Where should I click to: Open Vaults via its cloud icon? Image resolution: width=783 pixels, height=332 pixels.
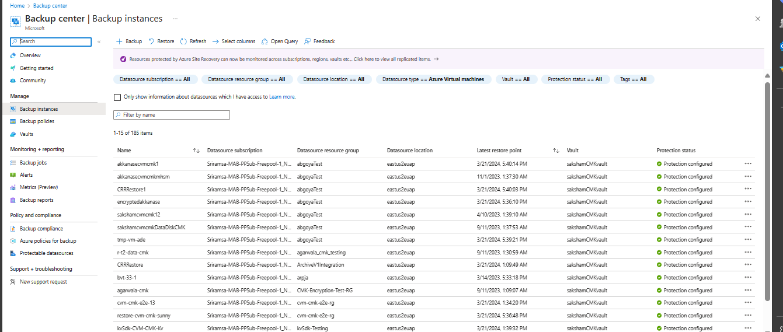[13, 134]
